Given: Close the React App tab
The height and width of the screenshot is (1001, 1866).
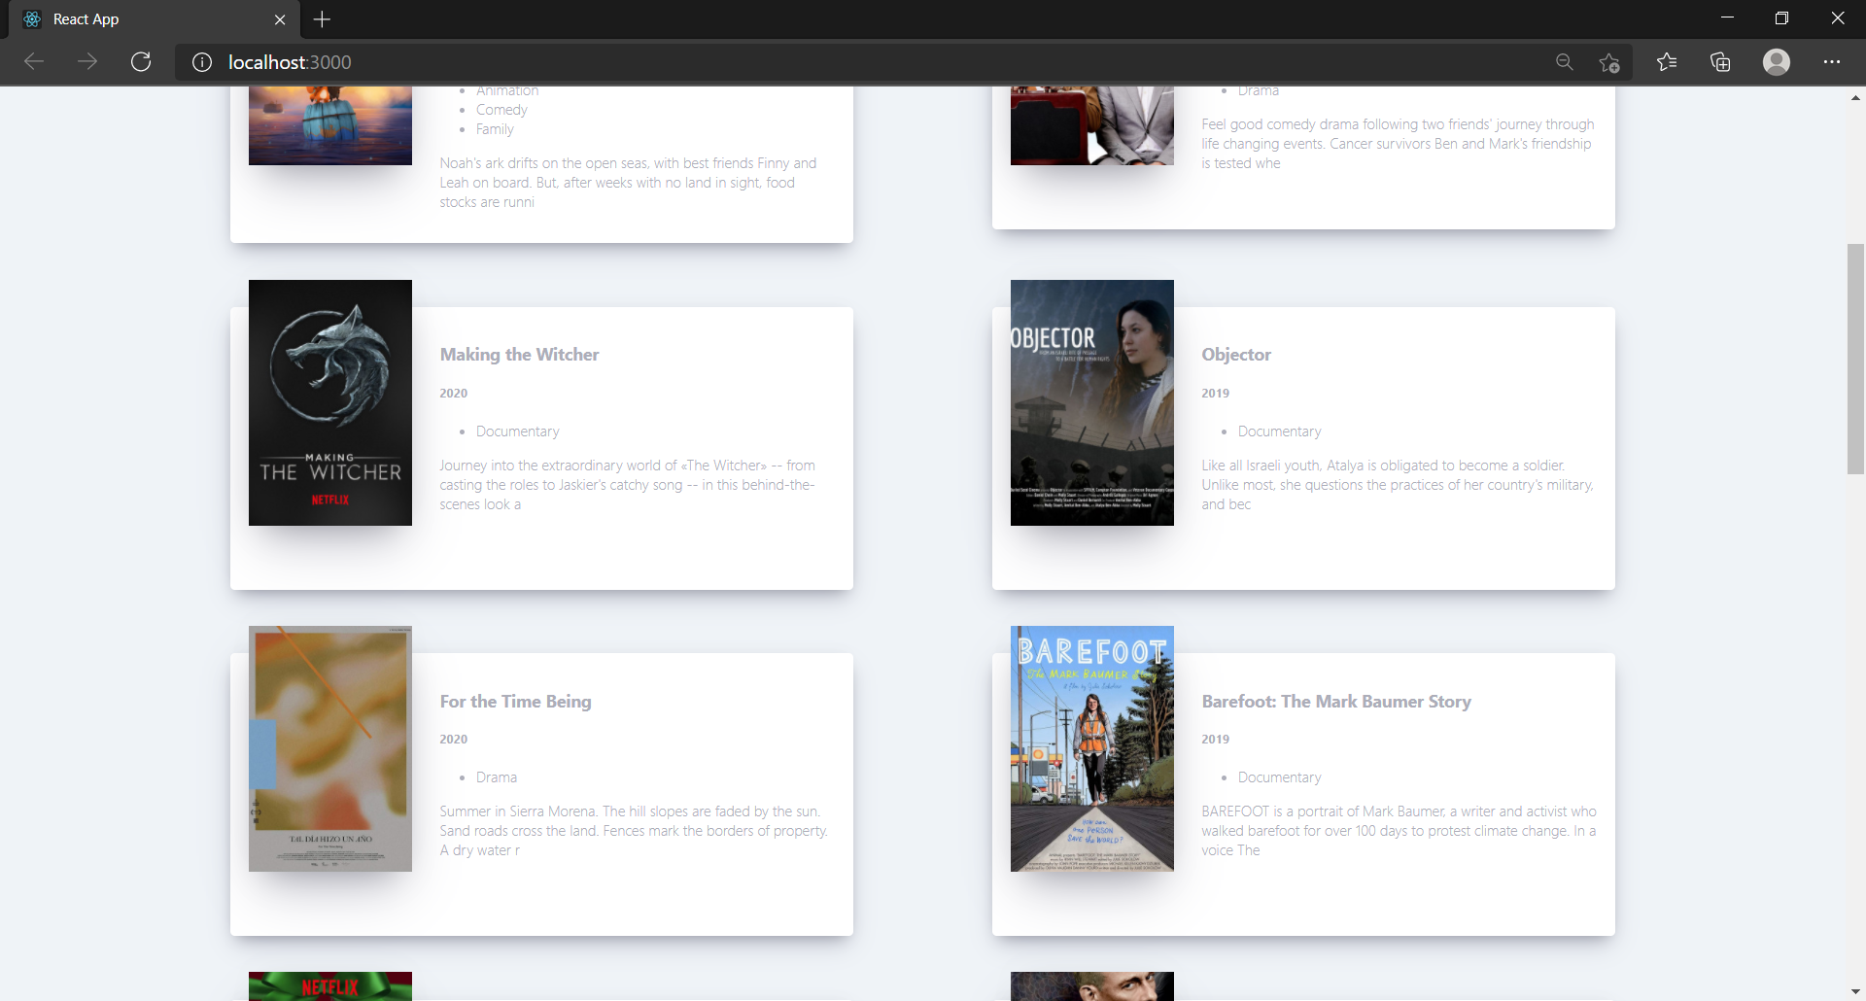Looking at the screenshot, I should click(x=280, y=19).
